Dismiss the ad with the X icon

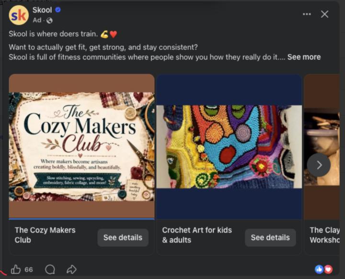point(324,14)
